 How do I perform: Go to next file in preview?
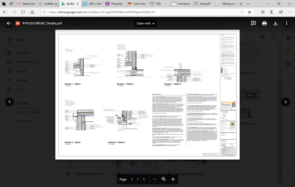pos(285,102)
